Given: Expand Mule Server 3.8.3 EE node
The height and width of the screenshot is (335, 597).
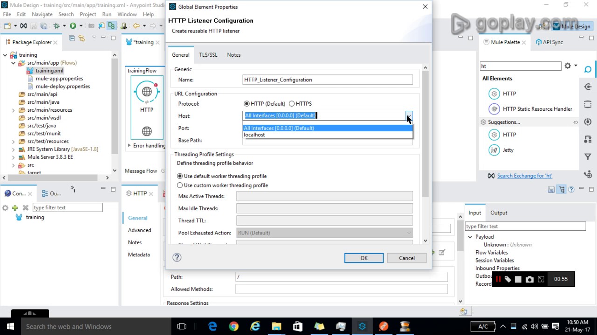Looking at the screenshot, I should coord(14,157).
